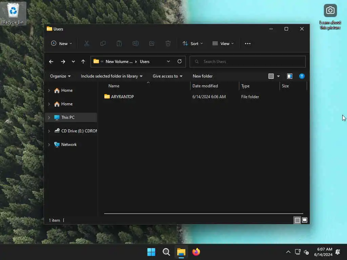Click the 6/14/2024 6:06 AM date cell
Image resolution: width=347 pixels, height=260 pixels.
(x=209, y=96)
